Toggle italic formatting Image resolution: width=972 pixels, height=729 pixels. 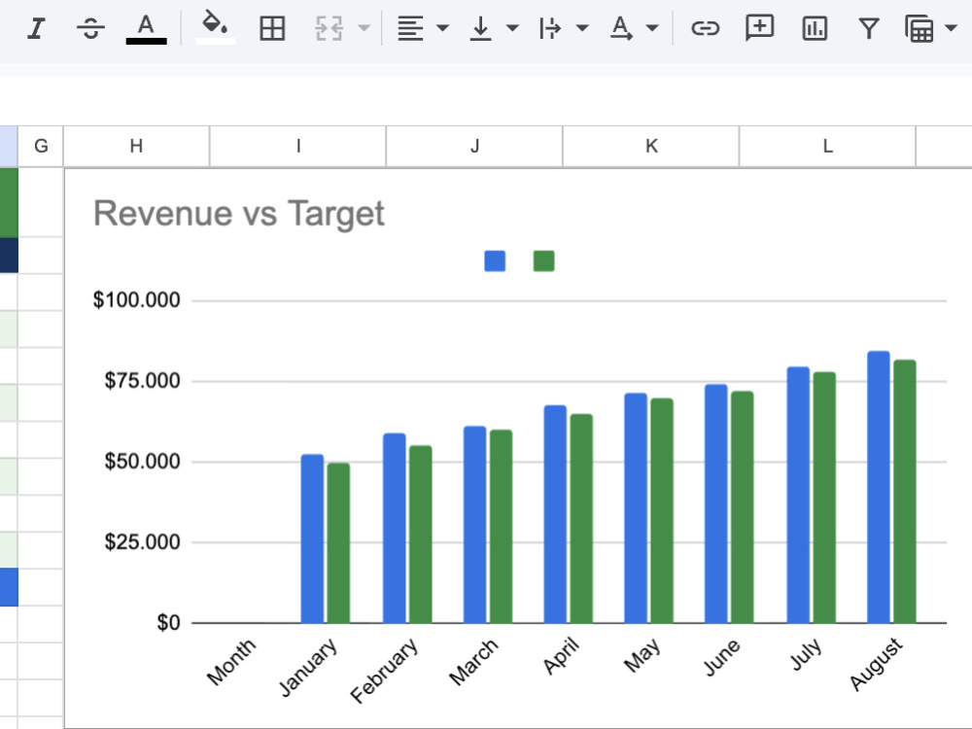tap(37, 28)
